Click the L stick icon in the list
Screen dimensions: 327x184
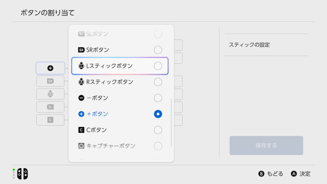pyautogui.click(x=81, y=66)
